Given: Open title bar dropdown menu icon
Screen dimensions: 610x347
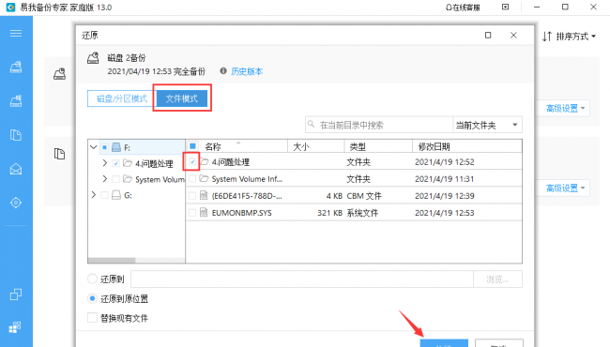Looking at the screenshot, I should pos(505,7).
